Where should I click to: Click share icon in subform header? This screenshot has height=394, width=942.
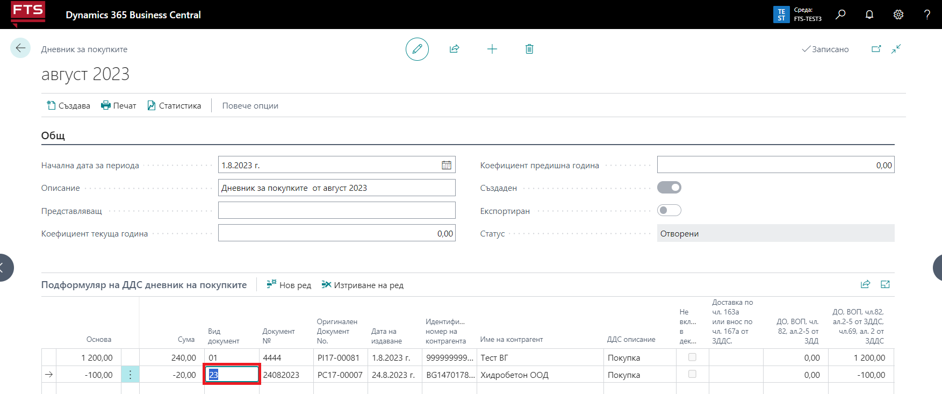tap(865, 284)
